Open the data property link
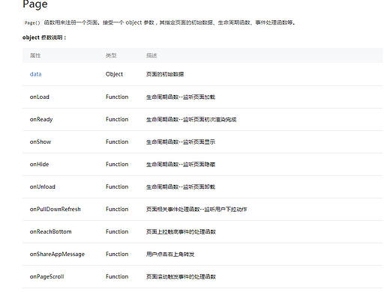Viewport: 390px width, 292px height. point(35,74)
